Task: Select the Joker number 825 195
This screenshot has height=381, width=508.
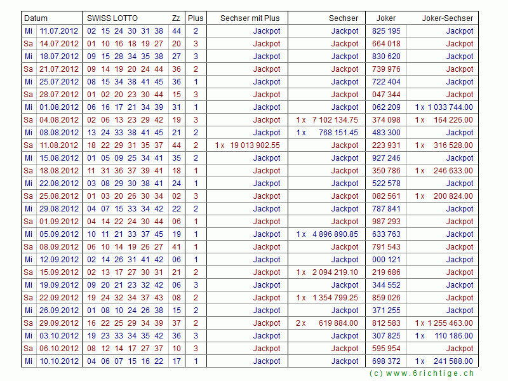Action: (386, 31)
